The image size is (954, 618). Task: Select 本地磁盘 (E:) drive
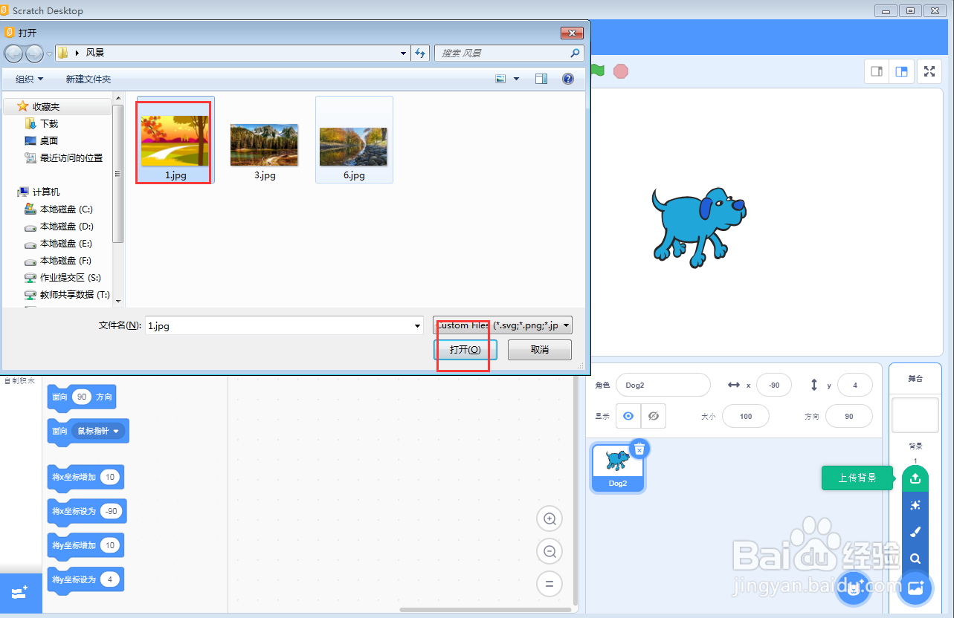tap(66, 243)
